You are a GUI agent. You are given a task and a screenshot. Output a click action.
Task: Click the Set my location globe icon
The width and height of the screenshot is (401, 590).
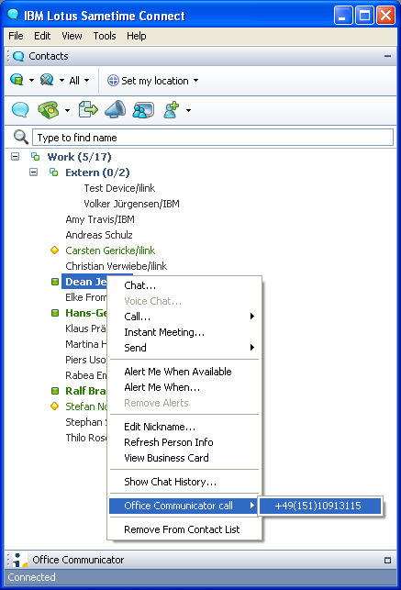[x=113, y=81]
